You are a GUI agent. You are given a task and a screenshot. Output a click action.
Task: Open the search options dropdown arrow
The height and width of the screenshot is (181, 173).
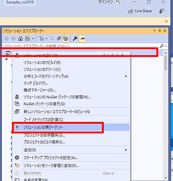(x=166, y=46)
